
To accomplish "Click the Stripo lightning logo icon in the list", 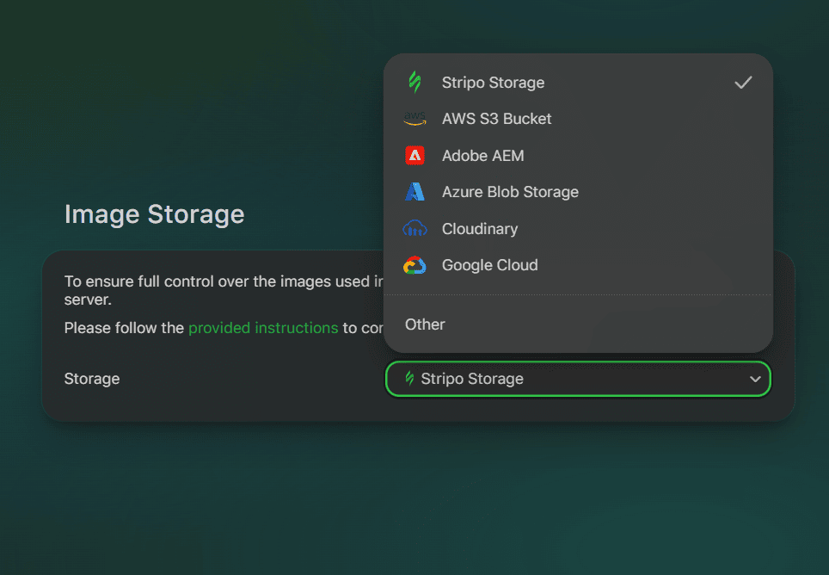I will (x=415, y=82).
